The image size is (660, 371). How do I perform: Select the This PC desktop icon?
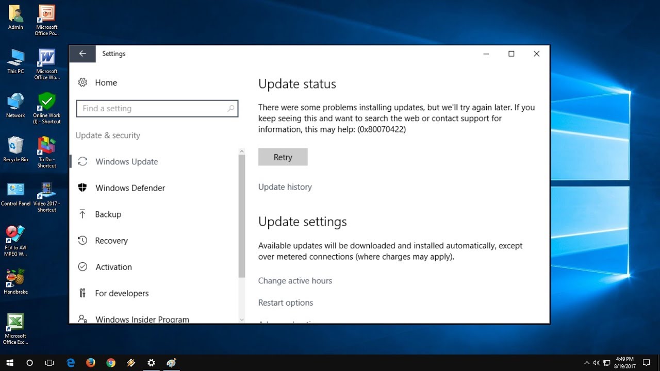click(15, 61)
